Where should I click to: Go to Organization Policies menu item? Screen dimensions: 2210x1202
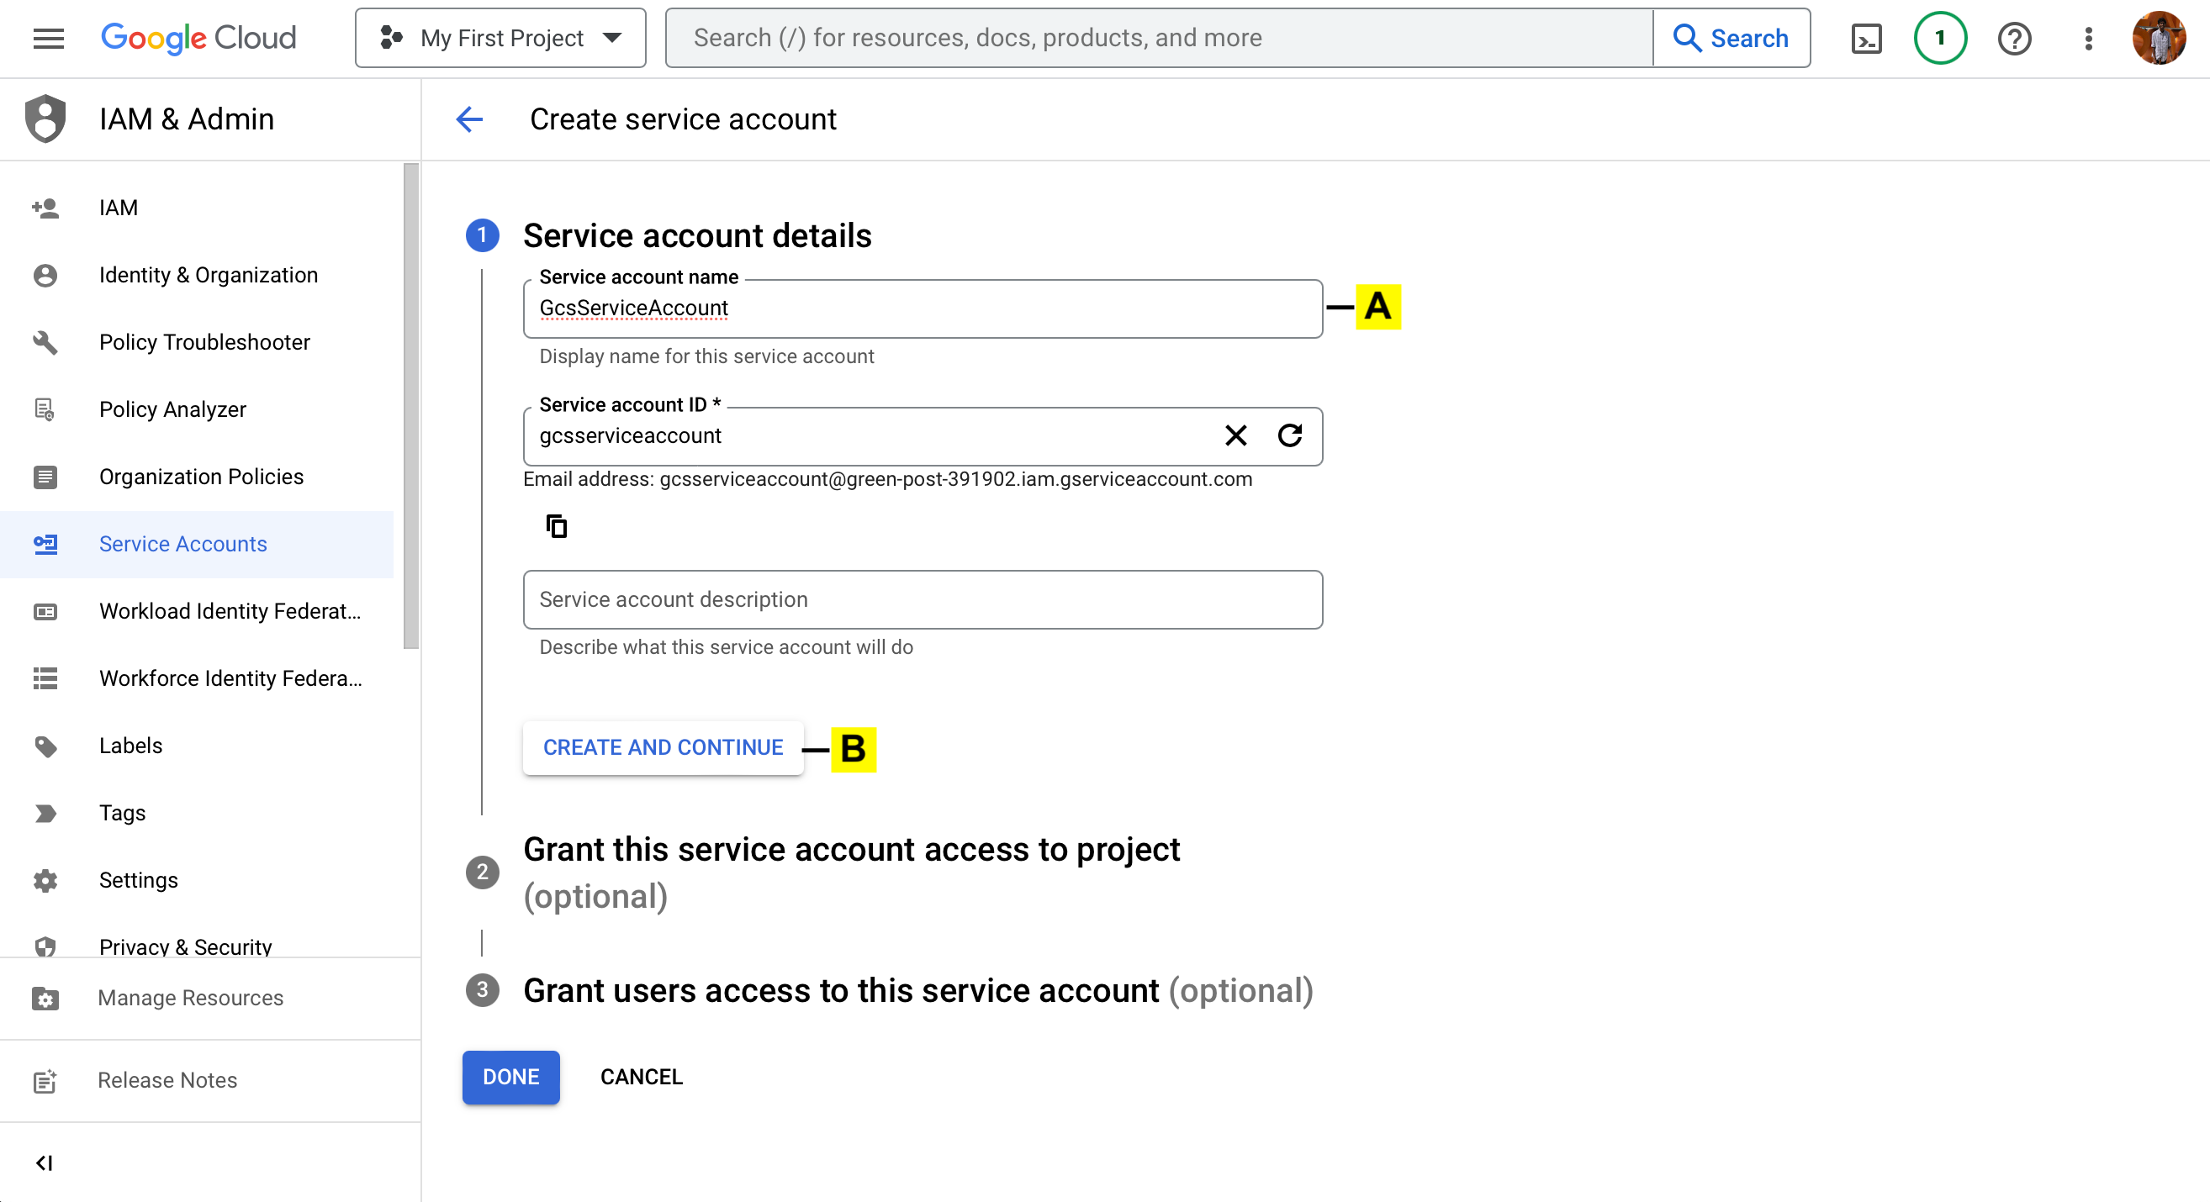click(x=201, y=477)
